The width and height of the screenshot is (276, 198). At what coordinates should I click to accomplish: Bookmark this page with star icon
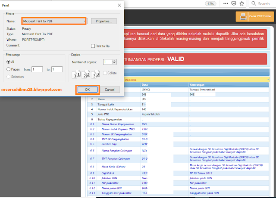[242, 3]
